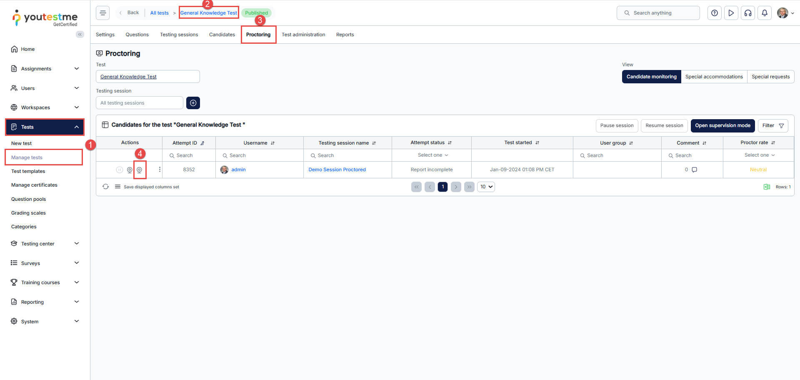Click the comment bubble icon in row
This screenshot has width=800, height=380.
[x=694, y=170]
